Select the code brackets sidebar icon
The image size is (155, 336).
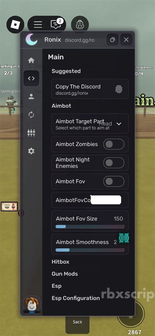(x=31, y=78)
